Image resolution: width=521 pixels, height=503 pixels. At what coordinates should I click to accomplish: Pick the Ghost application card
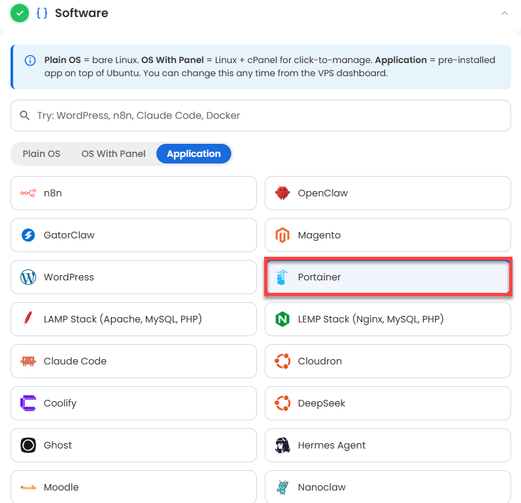click(133, 445)
